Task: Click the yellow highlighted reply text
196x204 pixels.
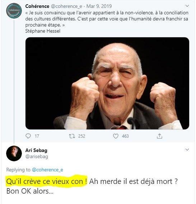Action: click(47, 181)
